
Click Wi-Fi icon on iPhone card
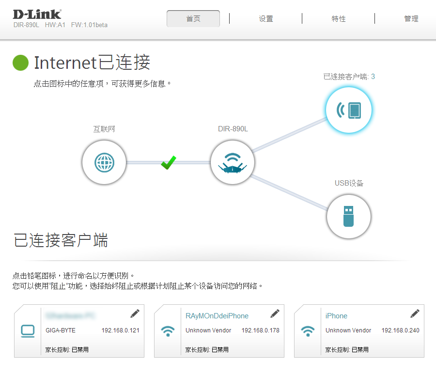pyautogui.click(x=308, y=331)
